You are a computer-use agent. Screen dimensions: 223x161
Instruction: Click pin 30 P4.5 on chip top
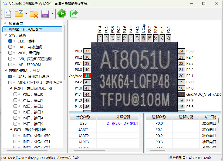(x=137, y=38)
